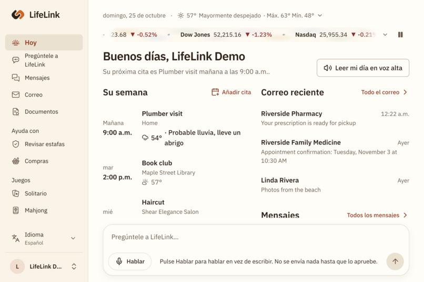The height and width of the screenshot is (282, 424).
Task: Click the arrow next to Todo el correo
Action: (x=405, y=92)
